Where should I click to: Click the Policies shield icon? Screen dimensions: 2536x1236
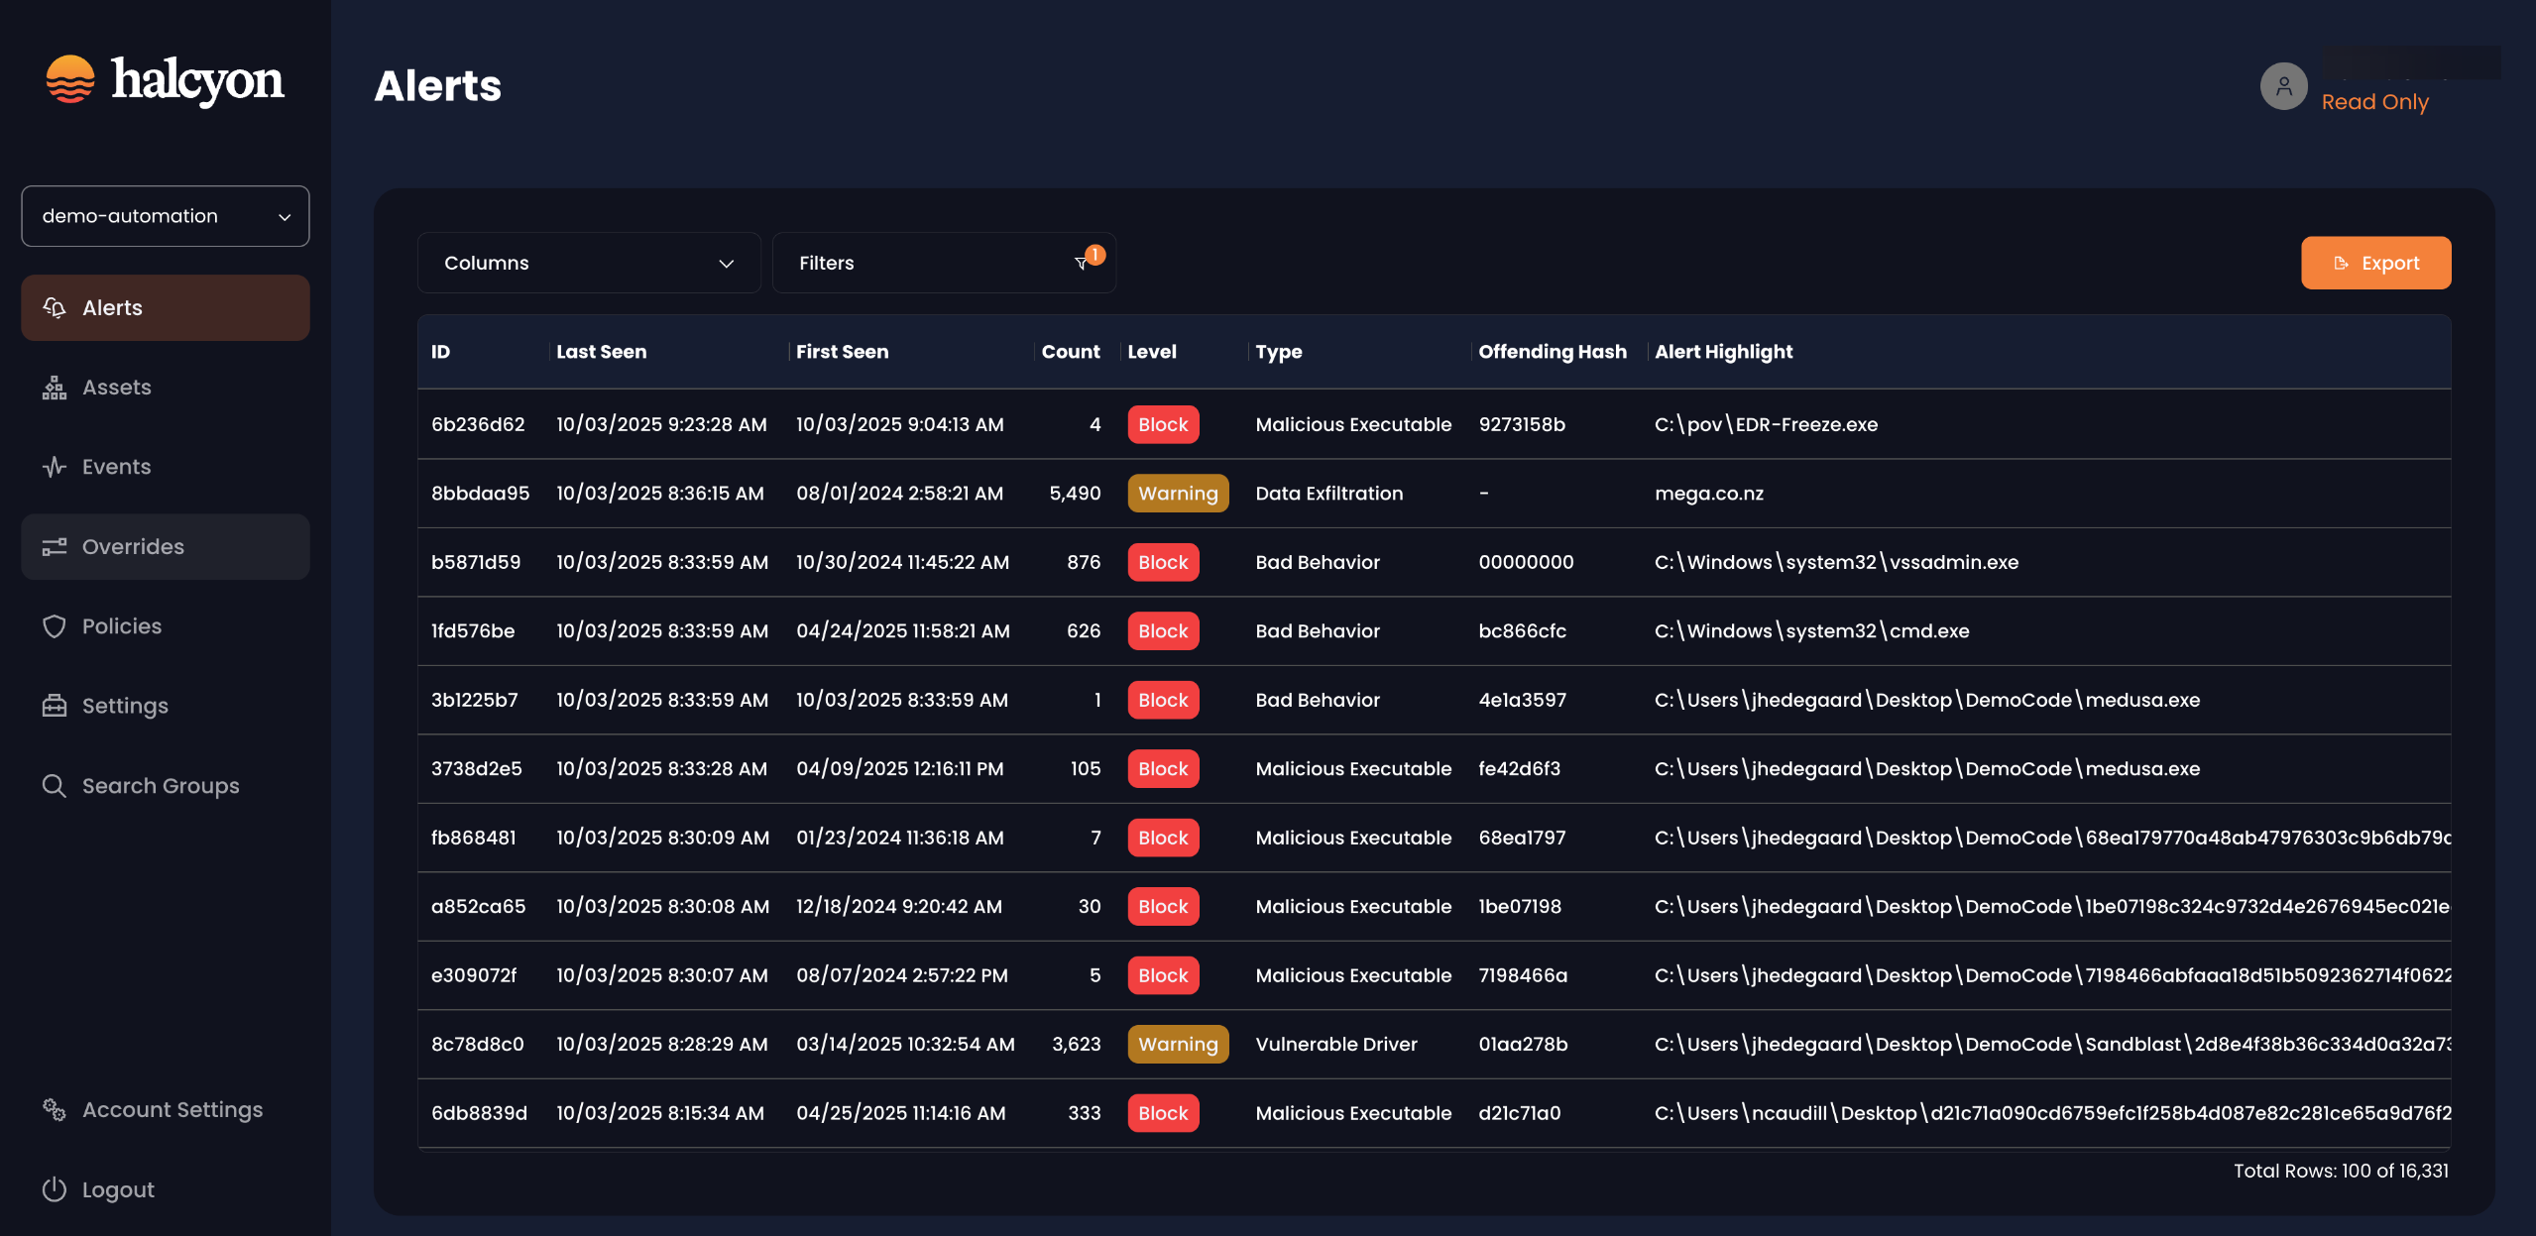(55, 626)
